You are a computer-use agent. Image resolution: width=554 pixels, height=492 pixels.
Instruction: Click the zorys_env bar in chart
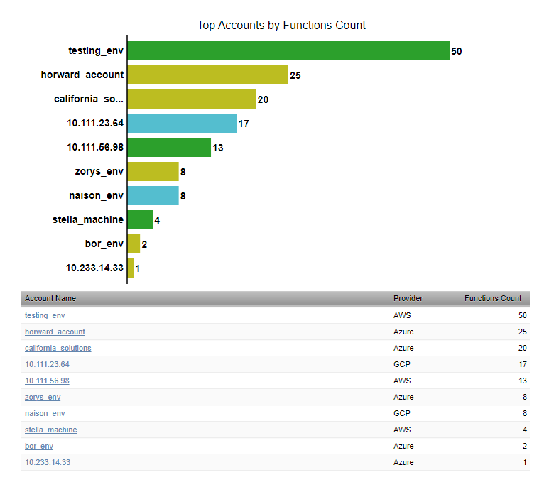153,171
